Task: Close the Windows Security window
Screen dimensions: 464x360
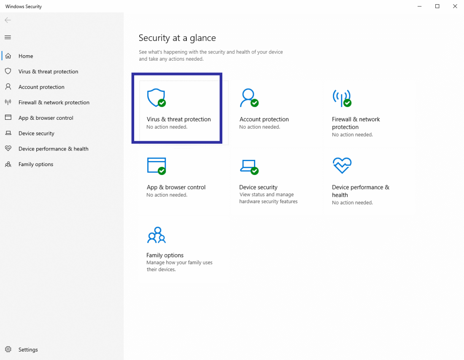Action: coord(455,6)
